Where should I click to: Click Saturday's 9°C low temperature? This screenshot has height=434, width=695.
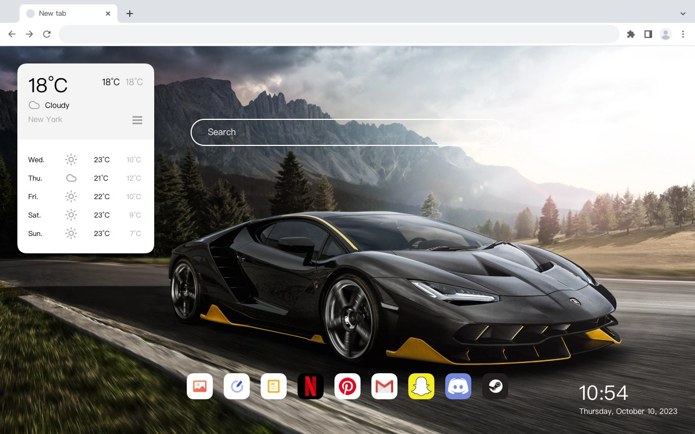135,215
